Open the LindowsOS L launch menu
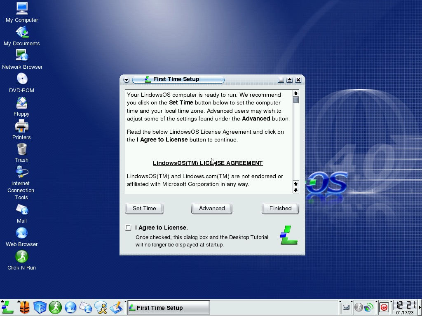422x316 pixels. (7, 307)
